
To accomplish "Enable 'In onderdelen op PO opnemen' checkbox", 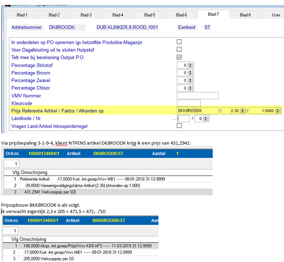I will click(179, 42).
